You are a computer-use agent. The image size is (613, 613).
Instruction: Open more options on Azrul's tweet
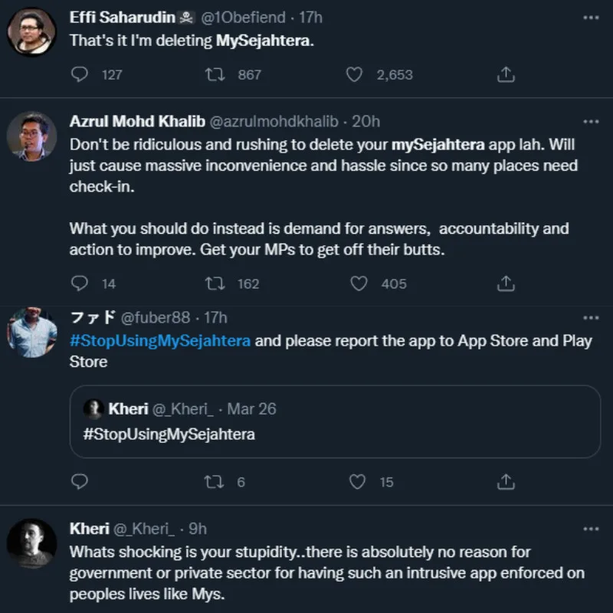(x=591, y=121)
